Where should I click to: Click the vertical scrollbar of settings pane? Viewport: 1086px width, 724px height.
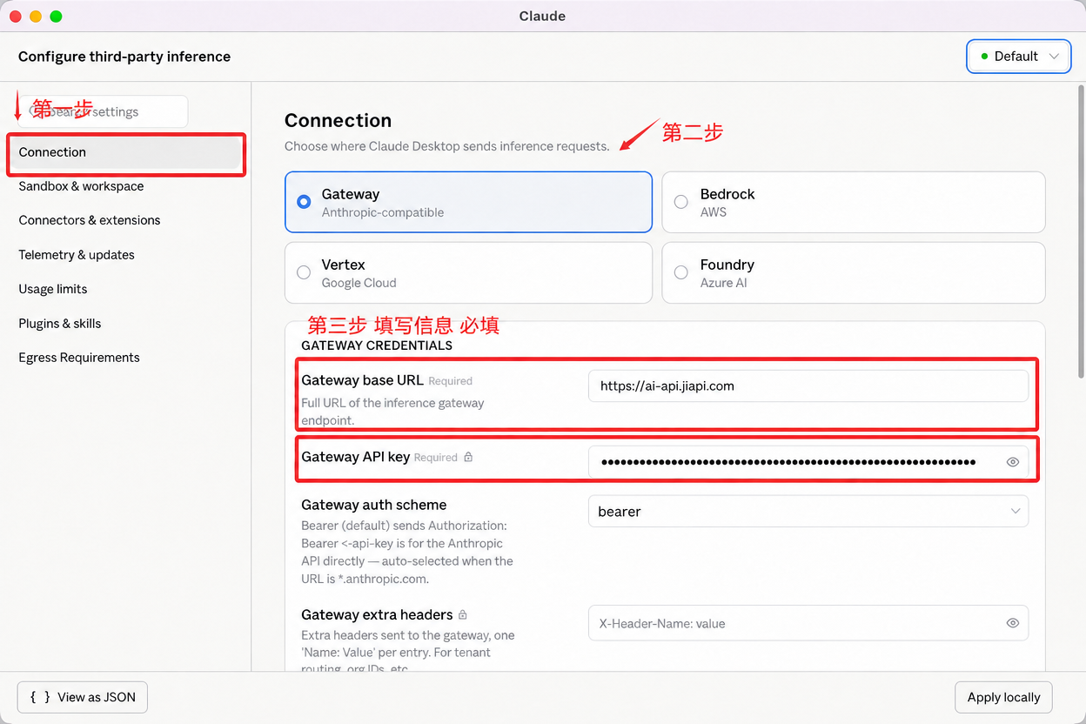click(x=1082, y=231)
